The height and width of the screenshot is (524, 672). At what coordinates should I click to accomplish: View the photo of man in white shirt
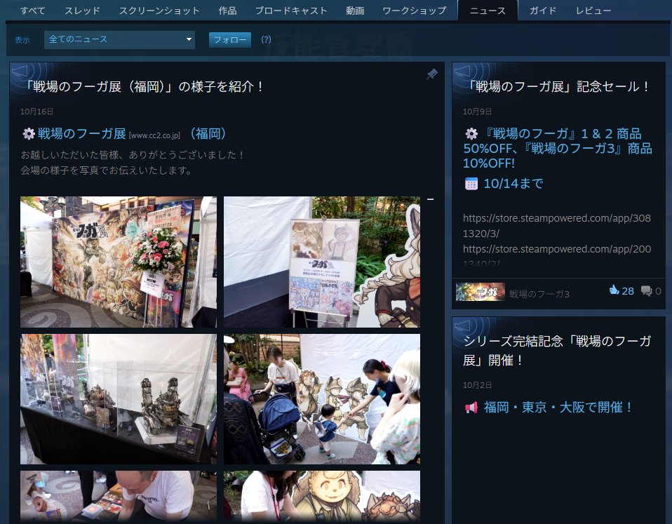click(119, 496)
